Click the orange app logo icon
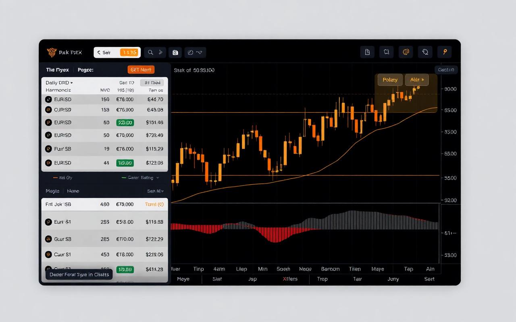This screenshot has width=516, height=322. pos(52,52)
